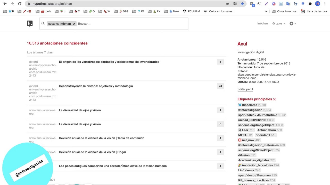The height and width of the screenshot is (185, 330).
Task: Open the B bookmark folder
Action: pyautogui.click(x=9, y=11)
